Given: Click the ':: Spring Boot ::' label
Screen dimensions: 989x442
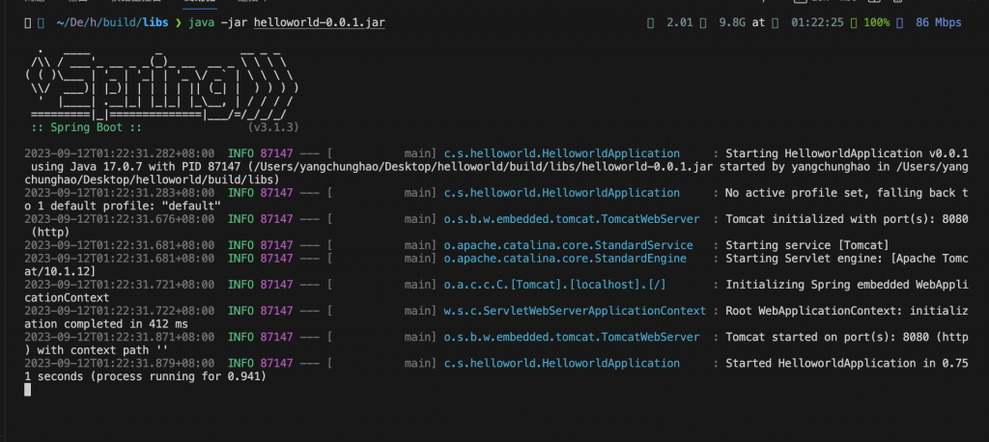Looking at the screenshot, I should pos(86,127).
